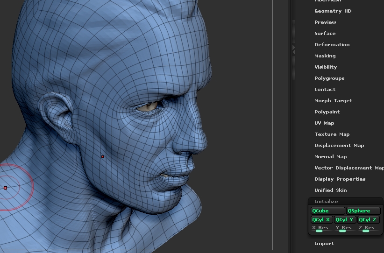Viewport: 384px width, 253px height.
Task: Open the Masking subpalette
Action: (x=325, y=56)
